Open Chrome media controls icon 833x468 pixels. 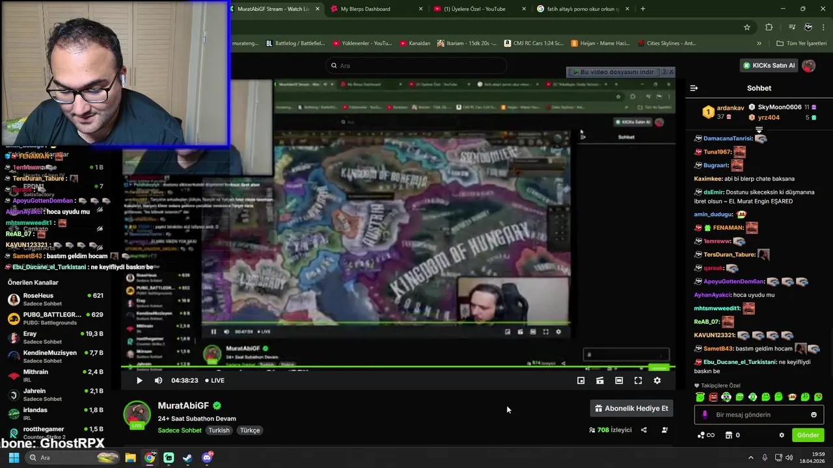[x=792, y=27]
